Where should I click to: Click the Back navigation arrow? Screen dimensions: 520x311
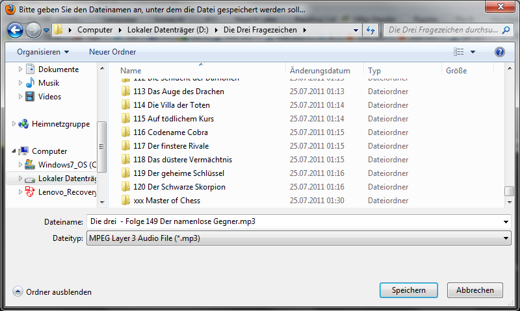[15, 30]
